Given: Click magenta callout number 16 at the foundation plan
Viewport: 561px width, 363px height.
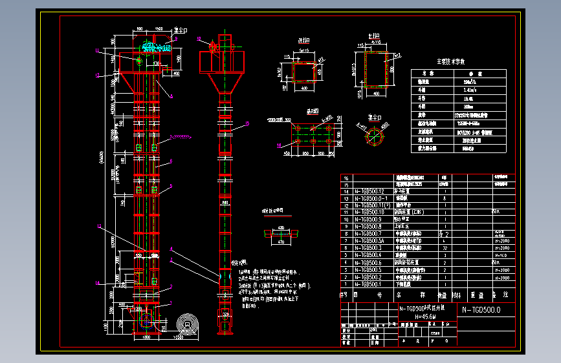Looking at the screenshot, I should (279, 145).
